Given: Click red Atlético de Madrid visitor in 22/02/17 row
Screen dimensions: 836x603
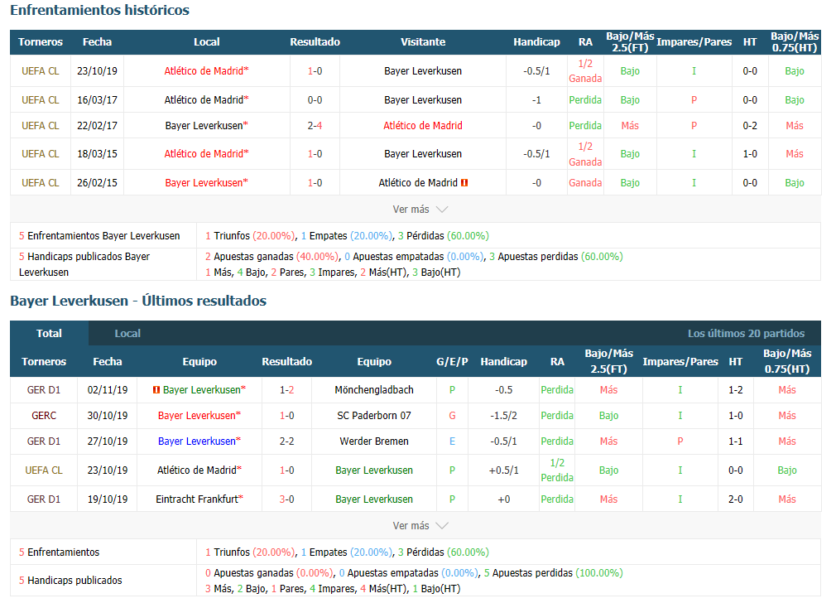Looking at the screenshot, I should click(423, 125).
